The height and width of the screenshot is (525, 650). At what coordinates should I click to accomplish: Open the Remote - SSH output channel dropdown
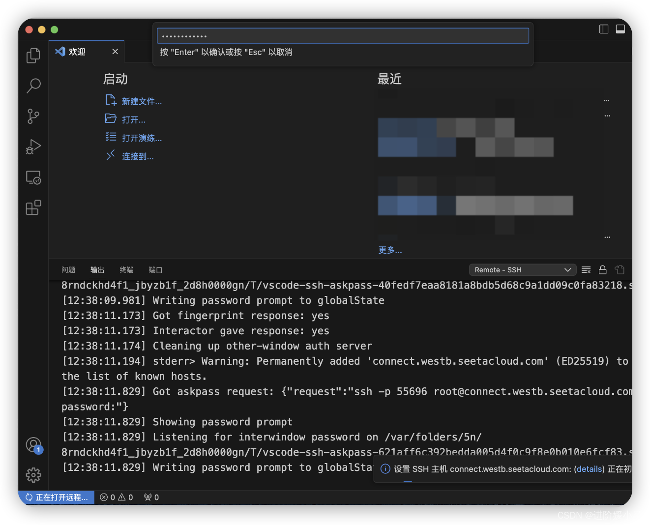click(x=523, y=270)
